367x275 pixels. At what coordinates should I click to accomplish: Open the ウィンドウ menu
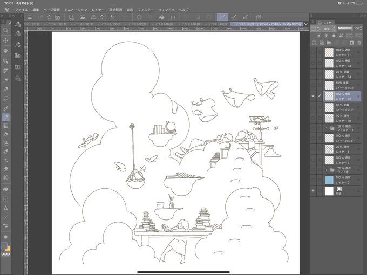(x=166, y=10)
